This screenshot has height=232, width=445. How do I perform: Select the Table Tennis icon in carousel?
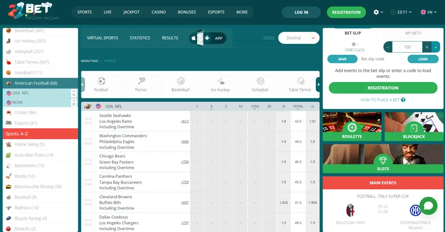[300, 81]
